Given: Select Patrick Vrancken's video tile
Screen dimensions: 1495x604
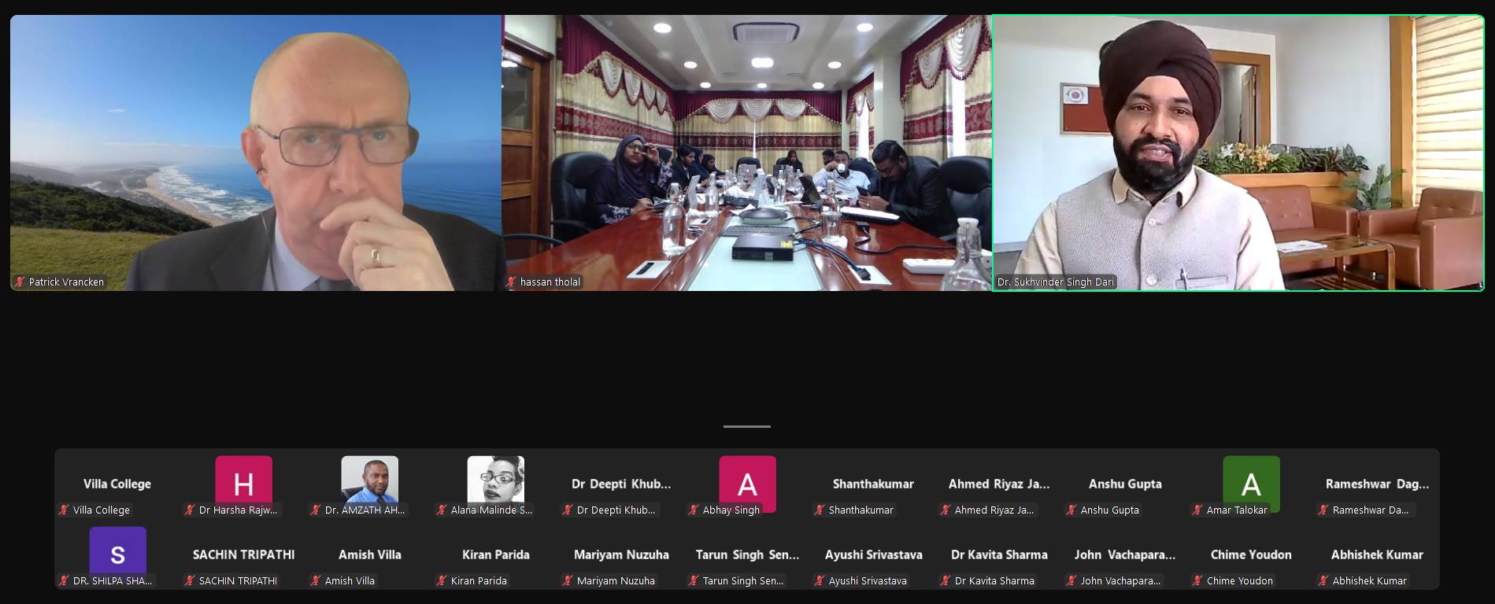Looking at the screenshot, I should pyautogui.click(x=256, y=153).
